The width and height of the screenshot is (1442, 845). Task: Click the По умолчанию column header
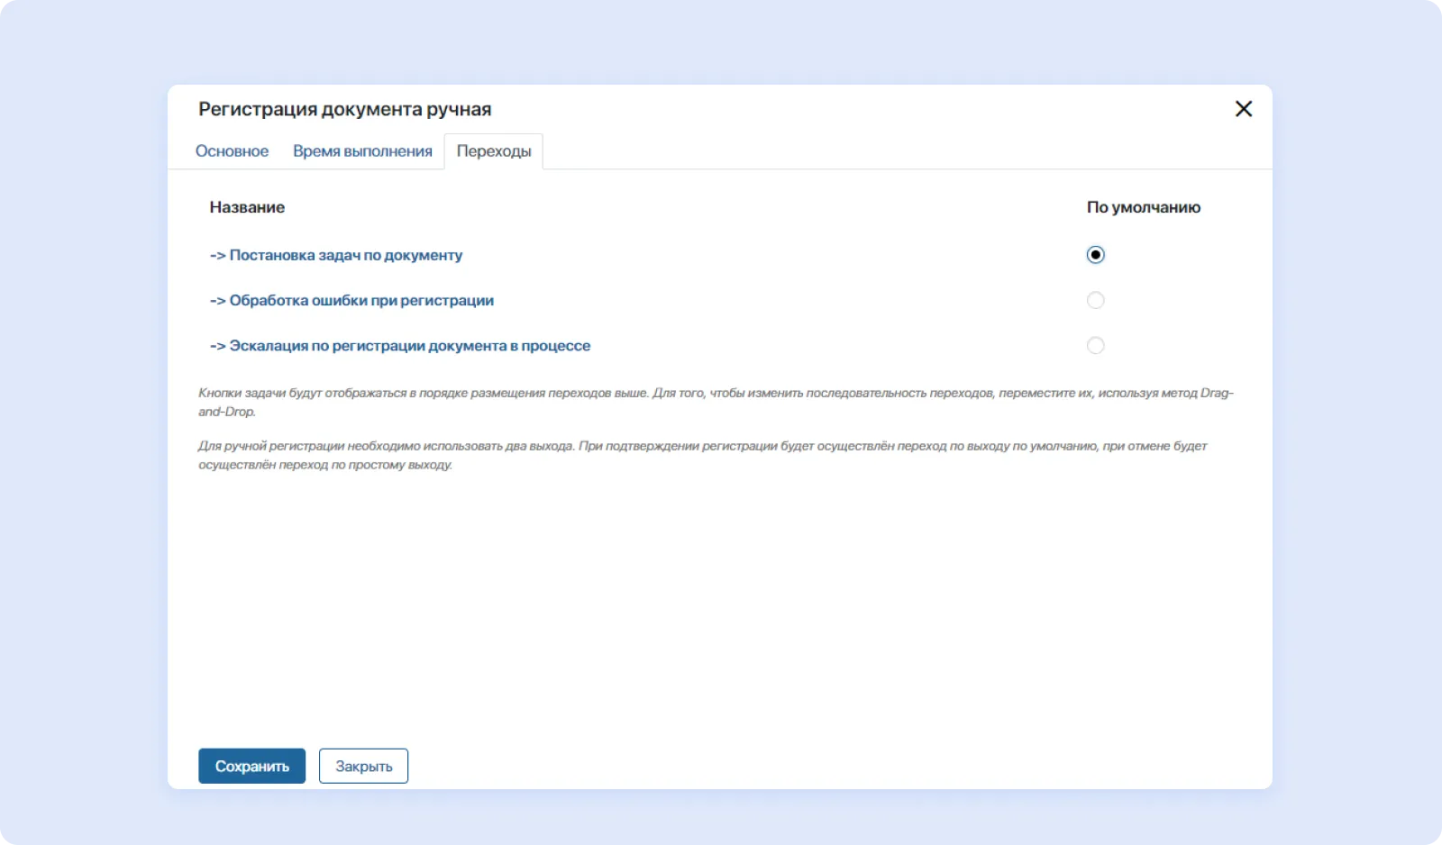[1143, 207]
